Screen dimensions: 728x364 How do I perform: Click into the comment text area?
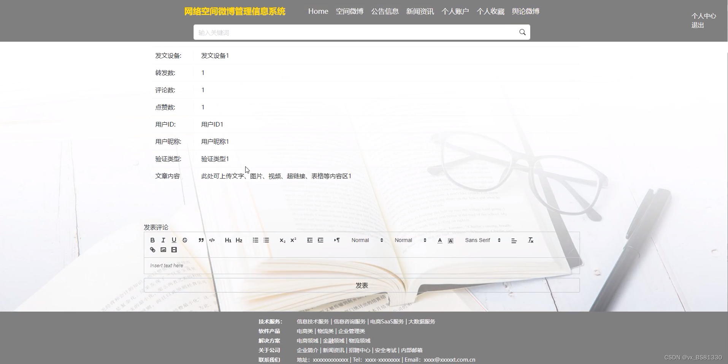pos(362,266)
